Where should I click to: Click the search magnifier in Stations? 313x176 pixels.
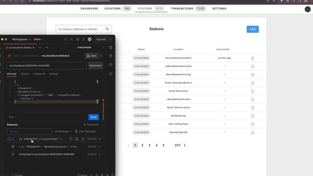tap(107, 29)
